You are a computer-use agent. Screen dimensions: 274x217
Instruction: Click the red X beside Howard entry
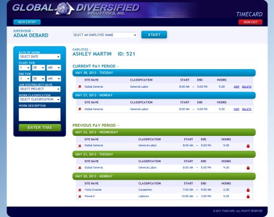[x=79, y=197]
